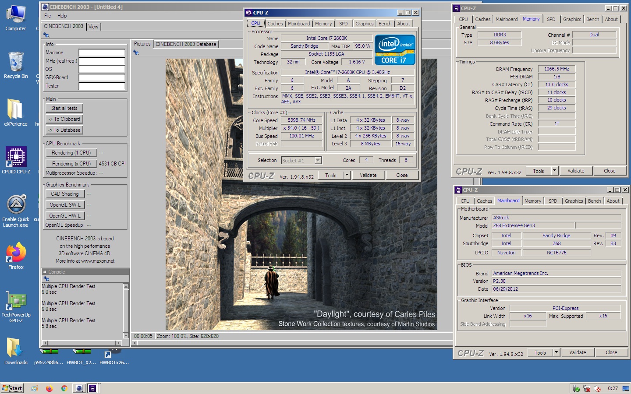
Task: Run OpenGL HW-L benchmark
Action: coord(65,216)
